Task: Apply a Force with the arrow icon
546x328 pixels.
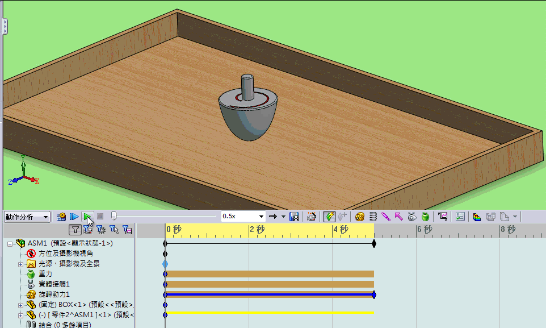Action: pos(400,217)
